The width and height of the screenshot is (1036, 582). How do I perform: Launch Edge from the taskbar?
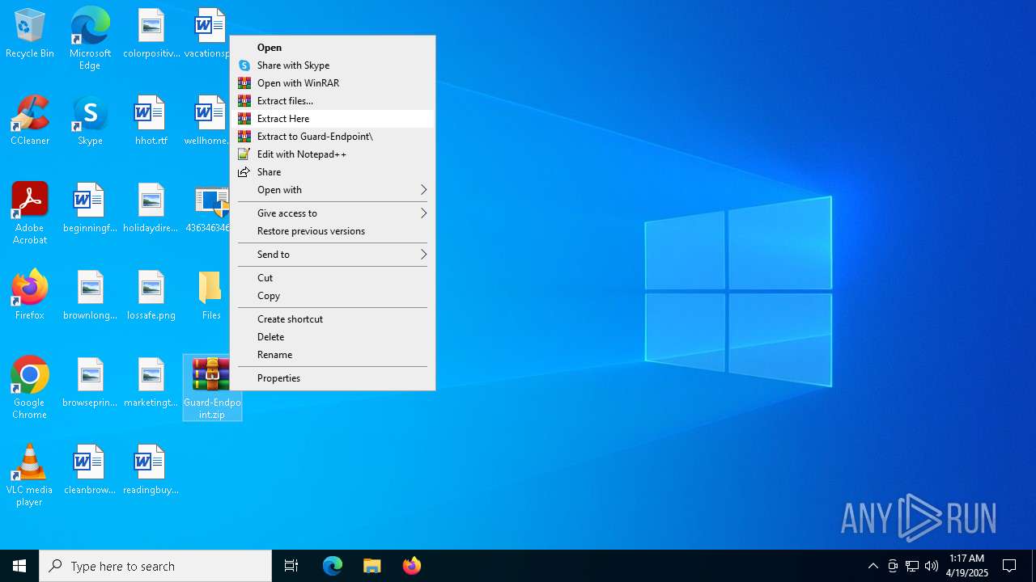pos(333,566)
